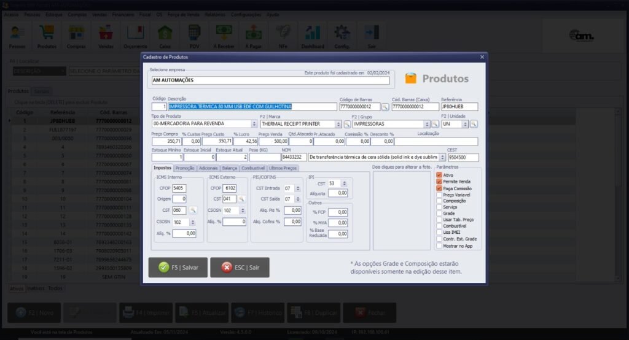Click the Unidade lookup magnifier icon
629x340 pixels.
point(474,124)
